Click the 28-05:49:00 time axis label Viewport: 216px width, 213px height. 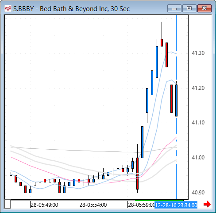coord(44,205)
